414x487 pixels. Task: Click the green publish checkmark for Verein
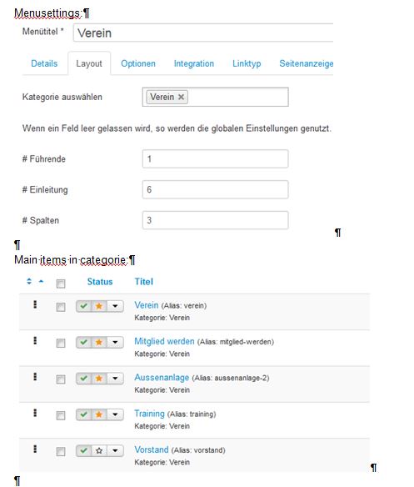click(84, 306)
